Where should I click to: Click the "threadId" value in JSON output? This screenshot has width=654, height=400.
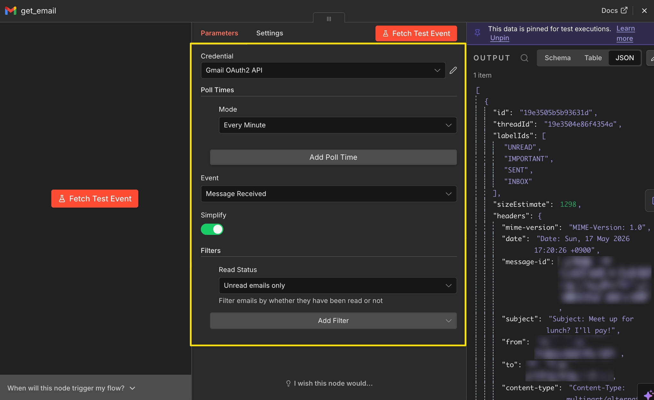click(x=580, y=124)
